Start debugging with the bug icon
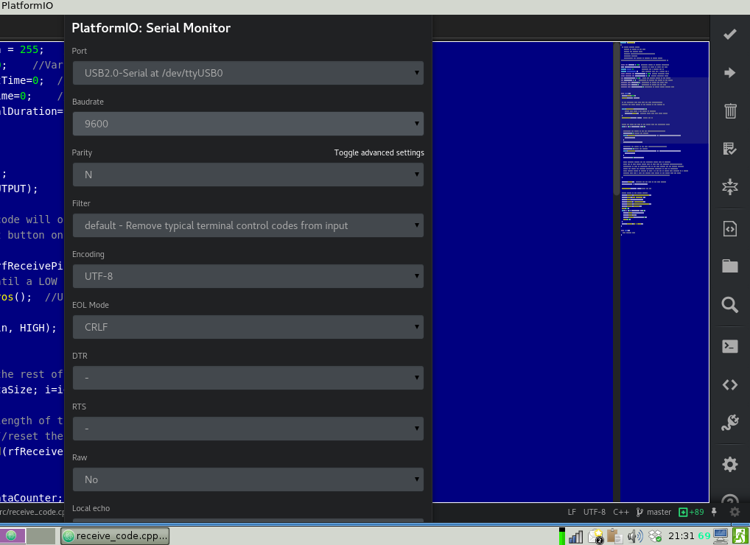This screenshot has height=545, width=750. tap(730, 186)
